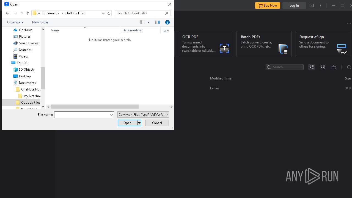Open the three-dot options menu in title bar
The image size is (352, 198).
tap(320, 5)
